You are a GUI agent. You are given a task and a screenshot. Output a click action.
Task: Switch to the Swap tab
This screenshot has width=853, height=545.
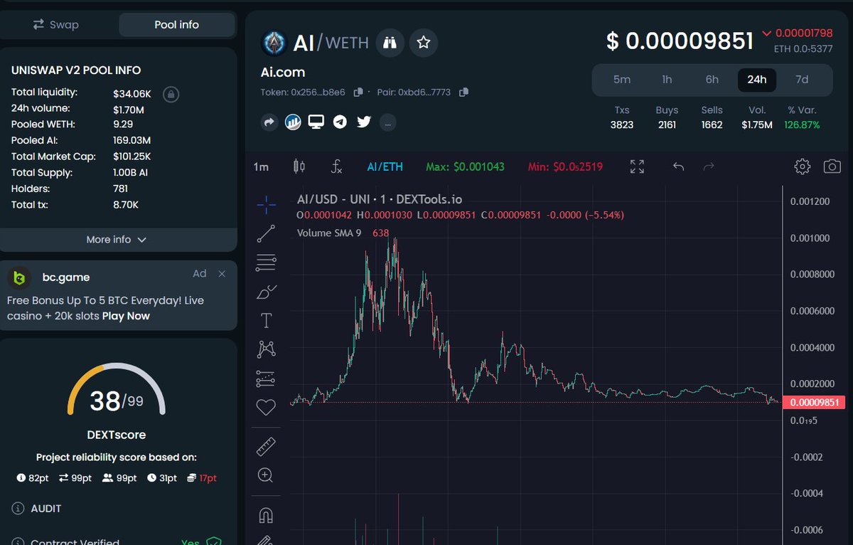coord(55,25)
